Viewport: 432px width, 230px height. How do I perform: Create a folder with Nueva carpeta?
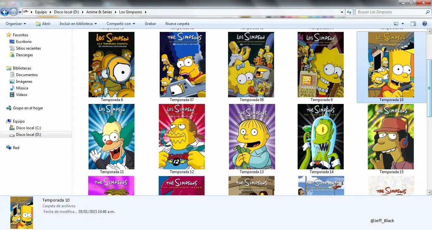[177, 24]
